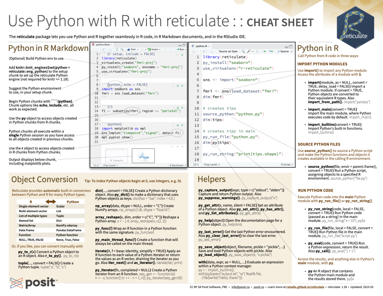Open chunk options gear on line 17 chunk
Viewport: 383px width, 296px height.
pos(173,125)
